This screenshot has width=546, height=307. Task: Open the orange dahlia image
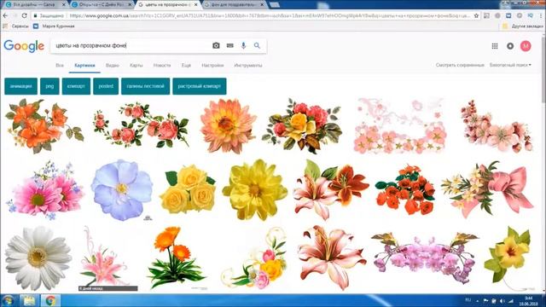pos(228,126)
